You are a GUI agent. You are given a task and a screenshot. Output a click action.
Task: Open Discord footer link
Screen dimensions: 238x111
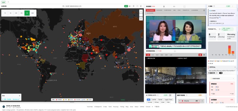(x=148, y=107)
